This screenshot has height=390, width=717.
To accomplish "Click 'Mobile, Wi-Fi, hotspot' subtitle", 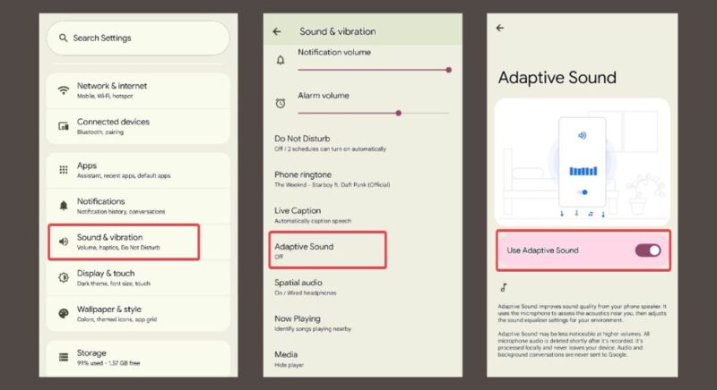I will coord(105,97).
